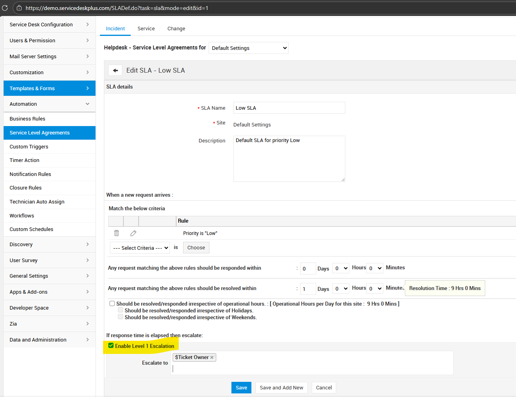Disable Enable Level 1 Escalation checkbox
516x397 pixels.
click(x=111, y=346)
